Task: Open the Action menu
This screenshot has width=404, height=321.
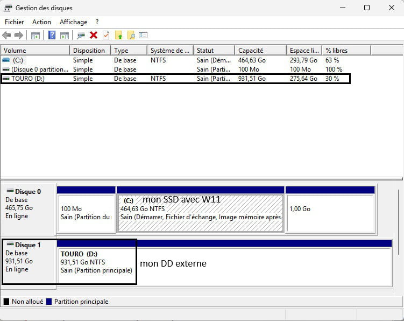Action: click(x=41, y=22)
